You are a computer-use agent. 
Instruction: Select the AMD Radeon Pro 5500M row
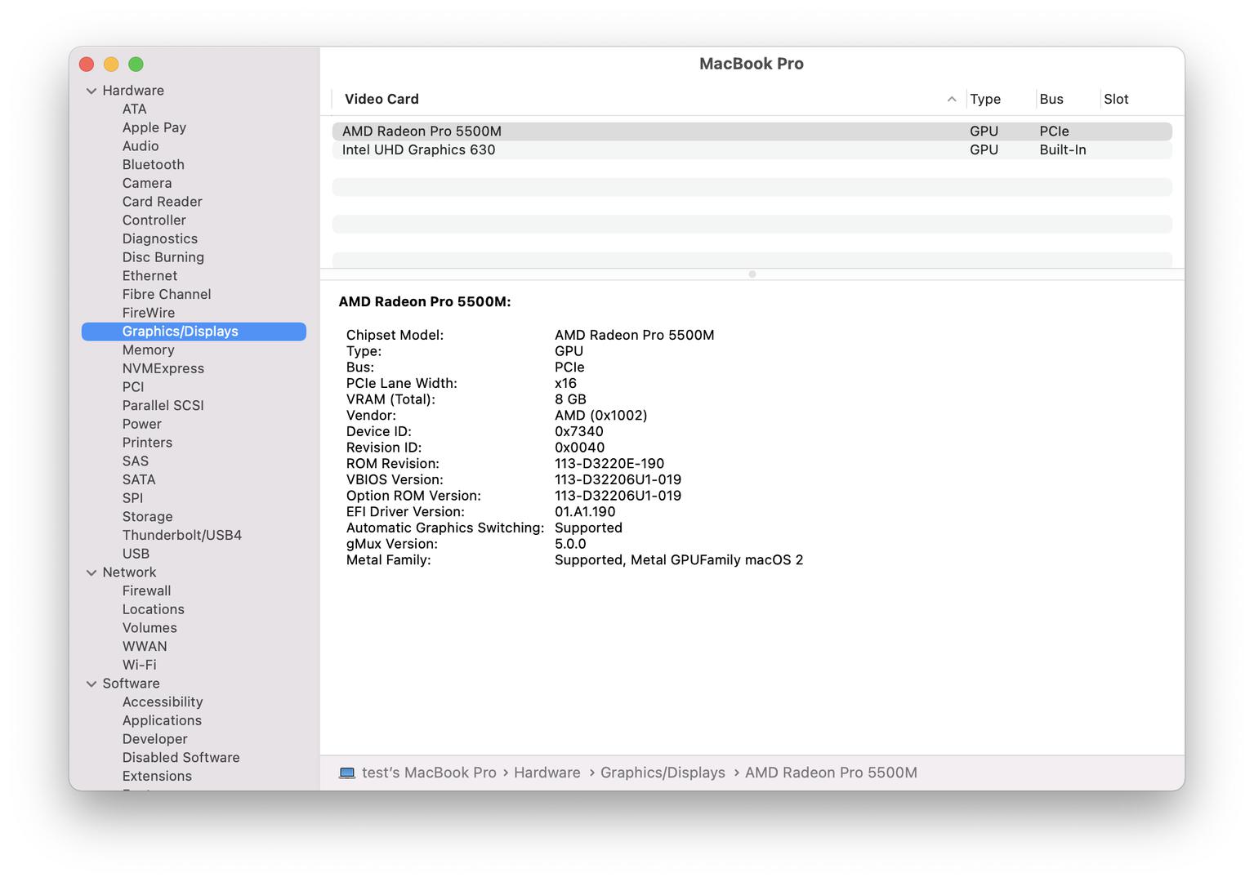point(752,131)
